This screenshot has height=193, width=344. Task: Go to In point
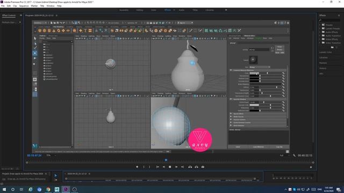coord(157,167)
